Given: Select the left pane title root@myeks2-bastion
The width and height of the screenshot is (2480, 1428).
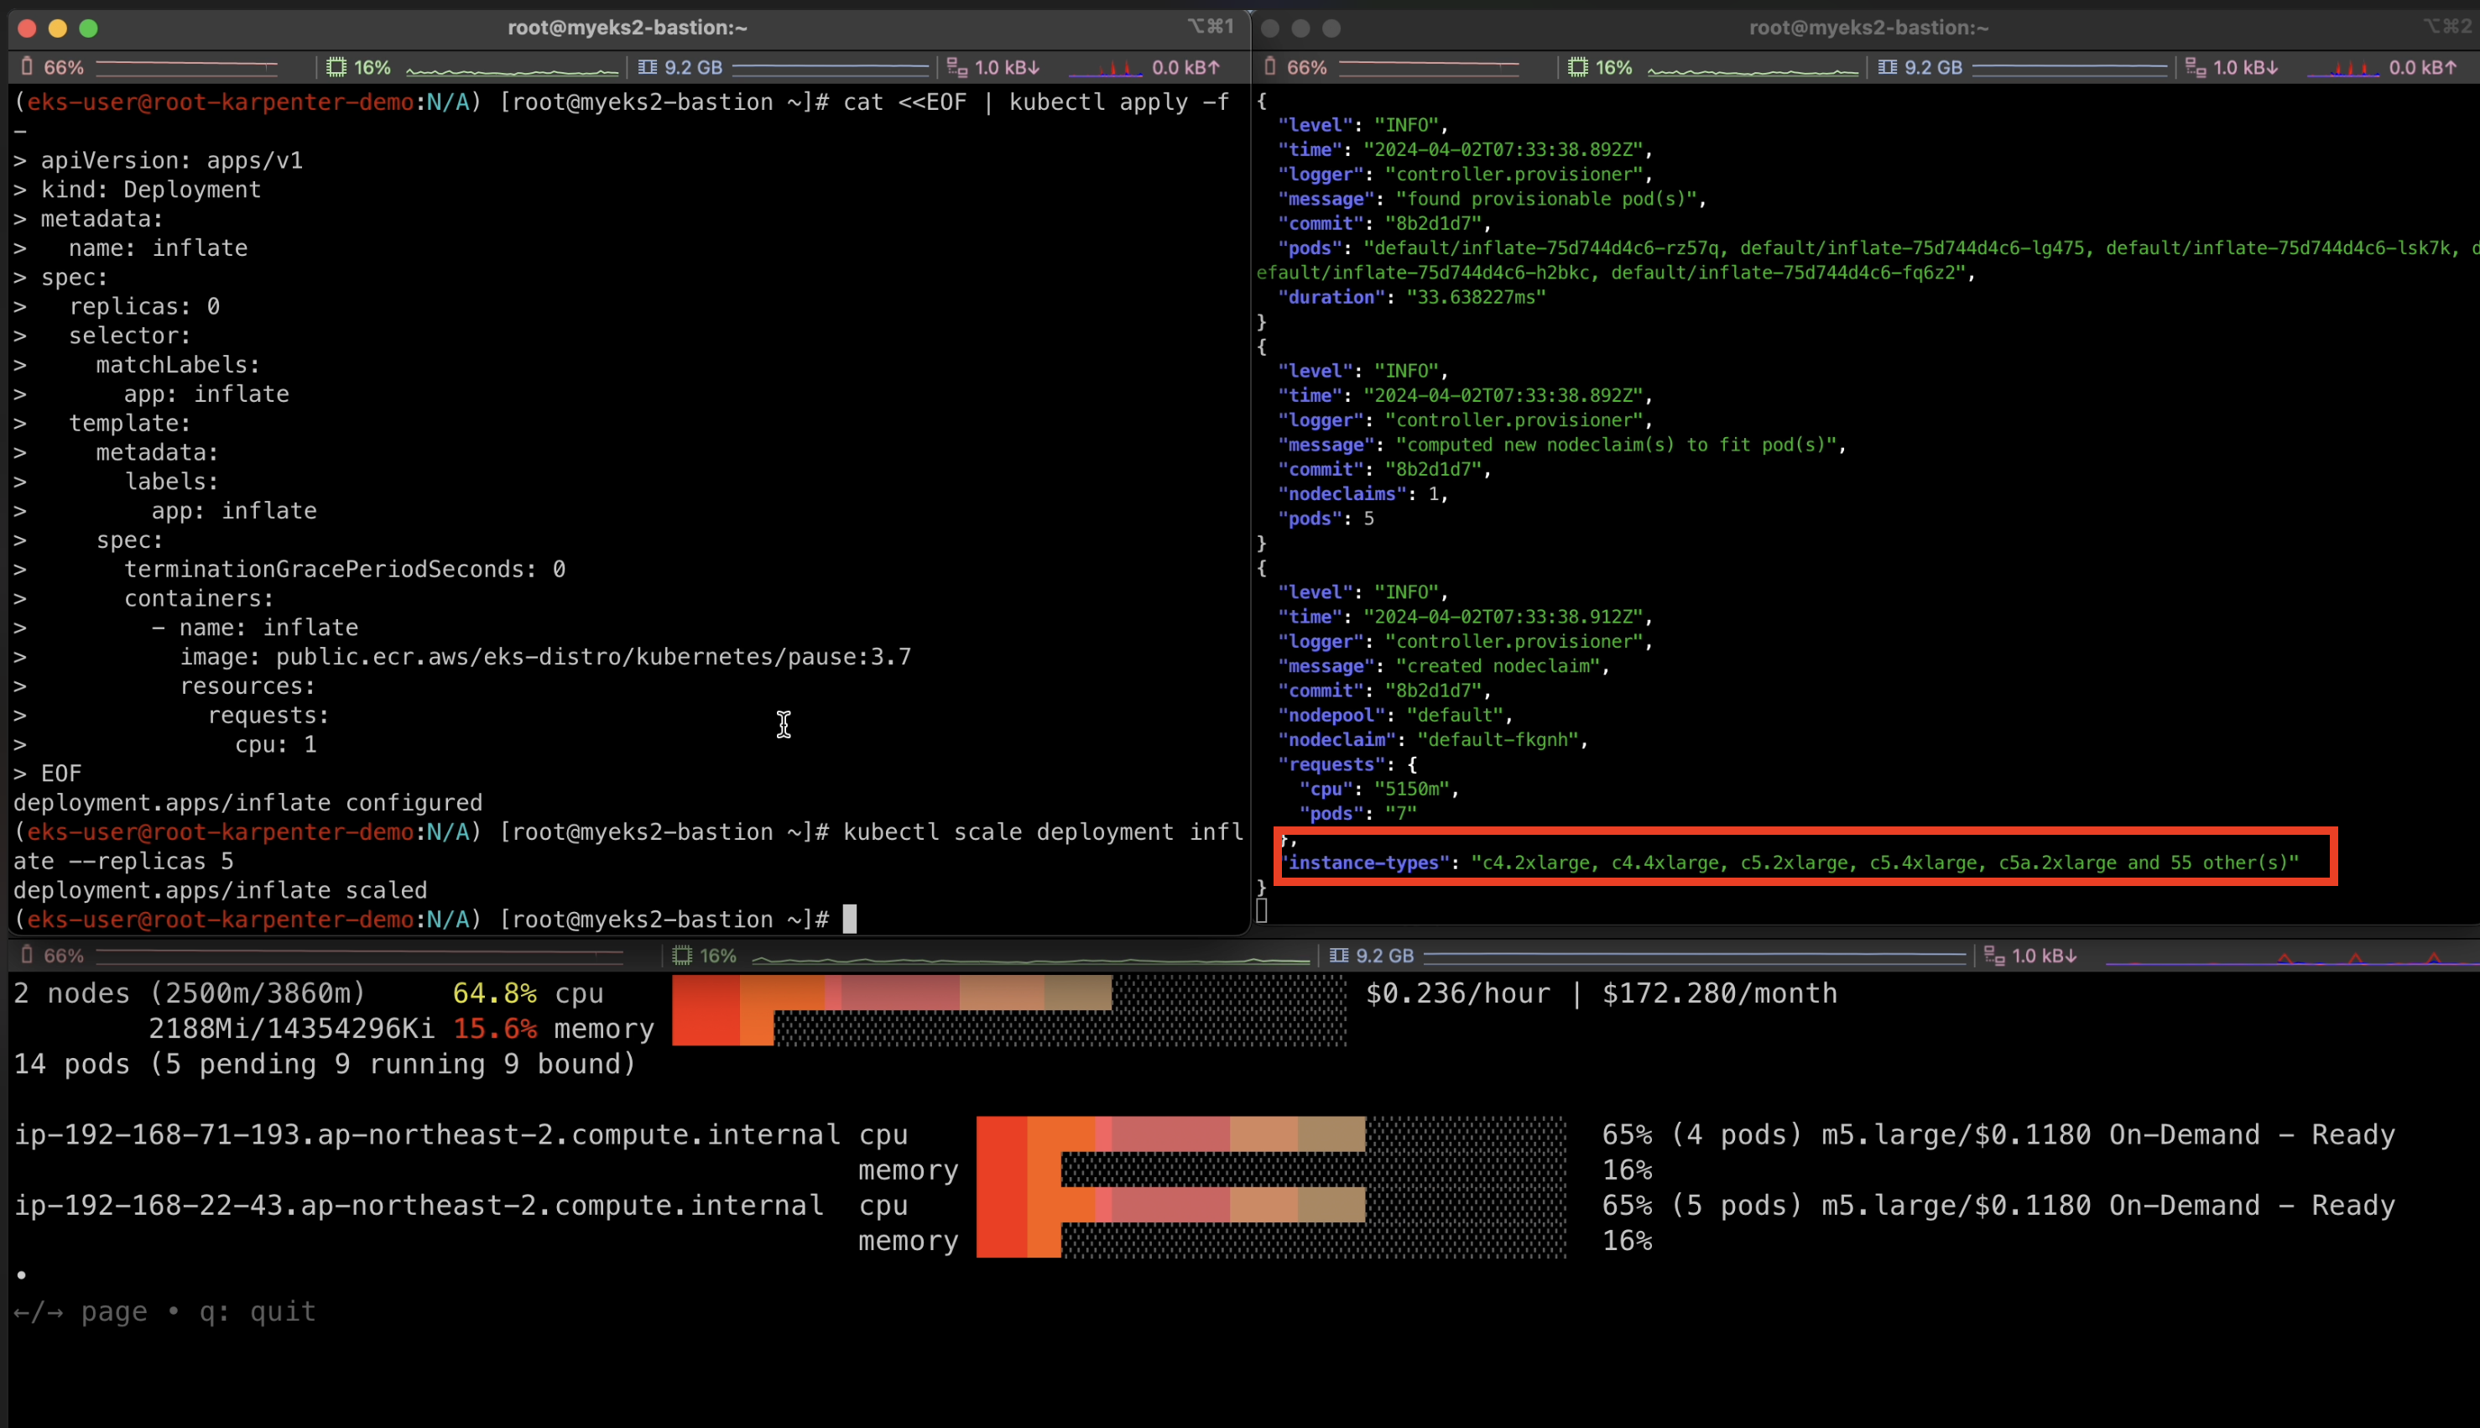Looking at the screenshot, I should [628, 28].
